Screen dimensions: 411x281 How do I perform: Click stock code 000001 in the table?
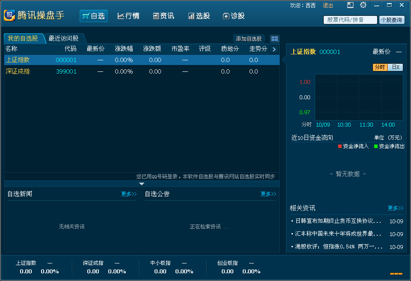[x=66, y=60]
